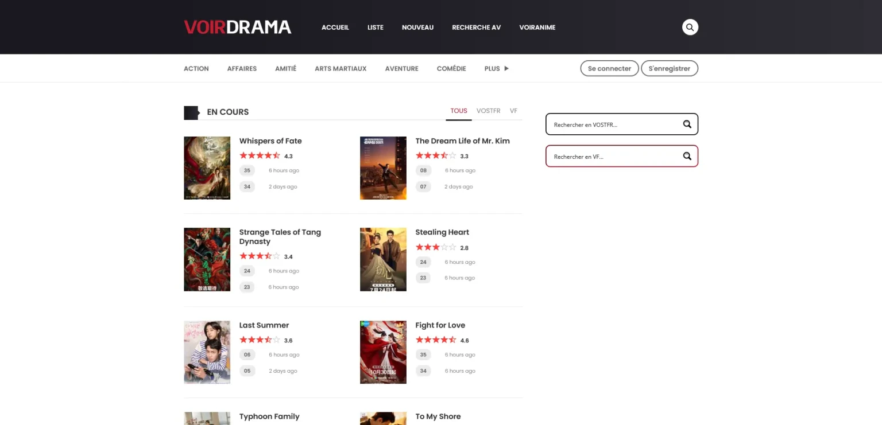Open Fight for Love poster thumbnail

tap(383, 352)
